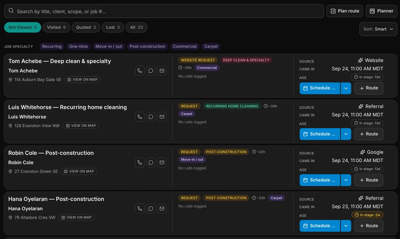
Task: Open chat message for Tom Achebe
Action: [151, 71]
